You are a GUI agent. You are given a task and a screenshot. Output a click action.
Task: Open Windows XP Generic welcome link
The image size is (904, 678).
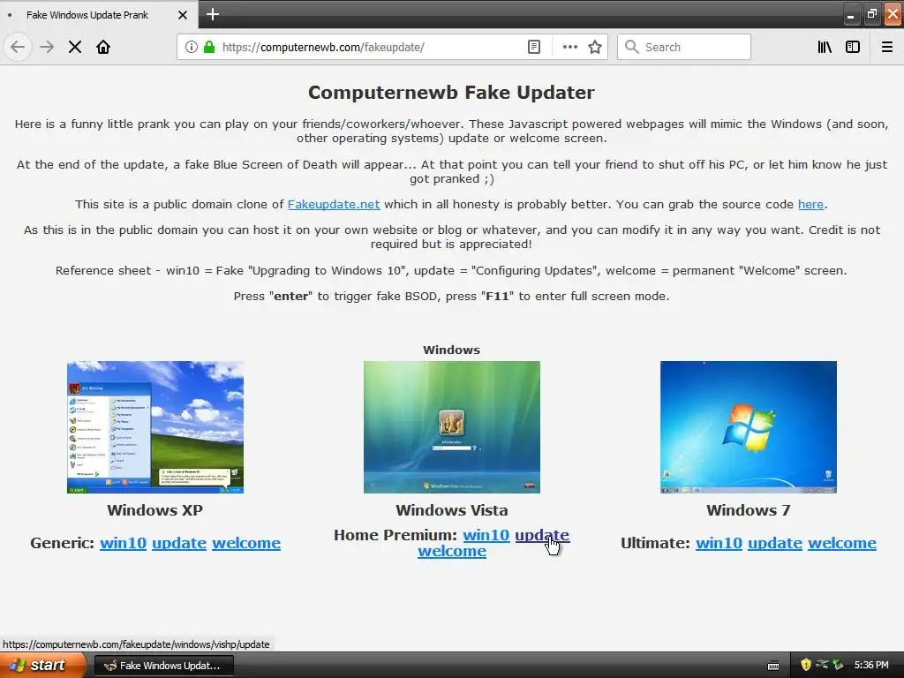click(x=246, y=543)
